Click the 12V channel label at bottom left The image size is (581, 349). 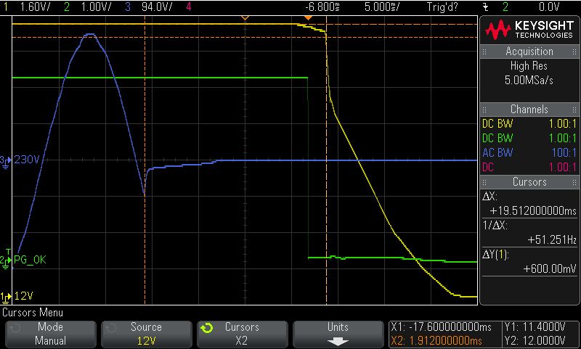[24, 296]
